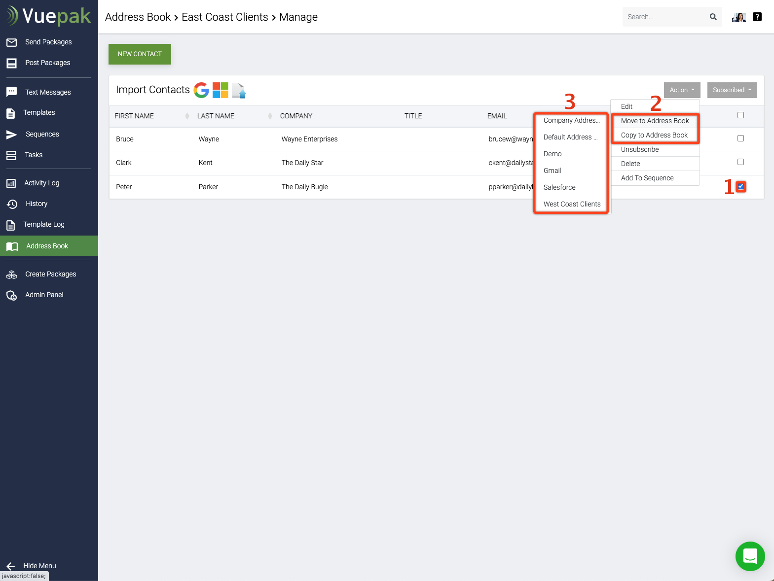Check Bruce Wayne's row checkbox

pos(740,138)
